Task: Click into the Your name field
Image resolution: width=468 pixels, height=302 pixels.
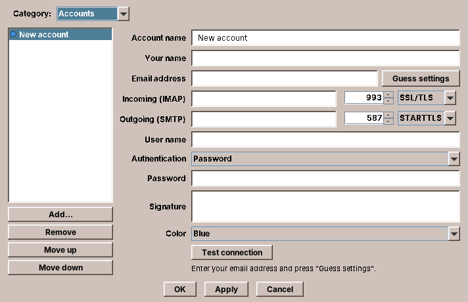Action: tap(325, 58)
